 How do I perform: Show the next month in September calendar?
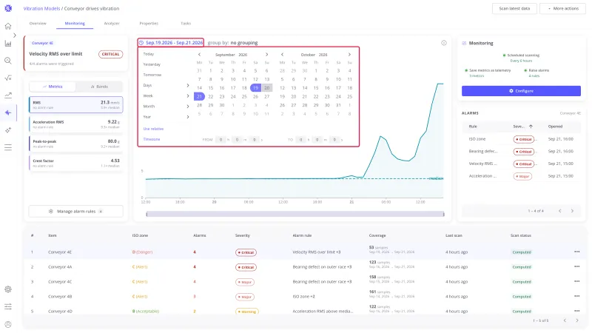click(x=266, y=54)
